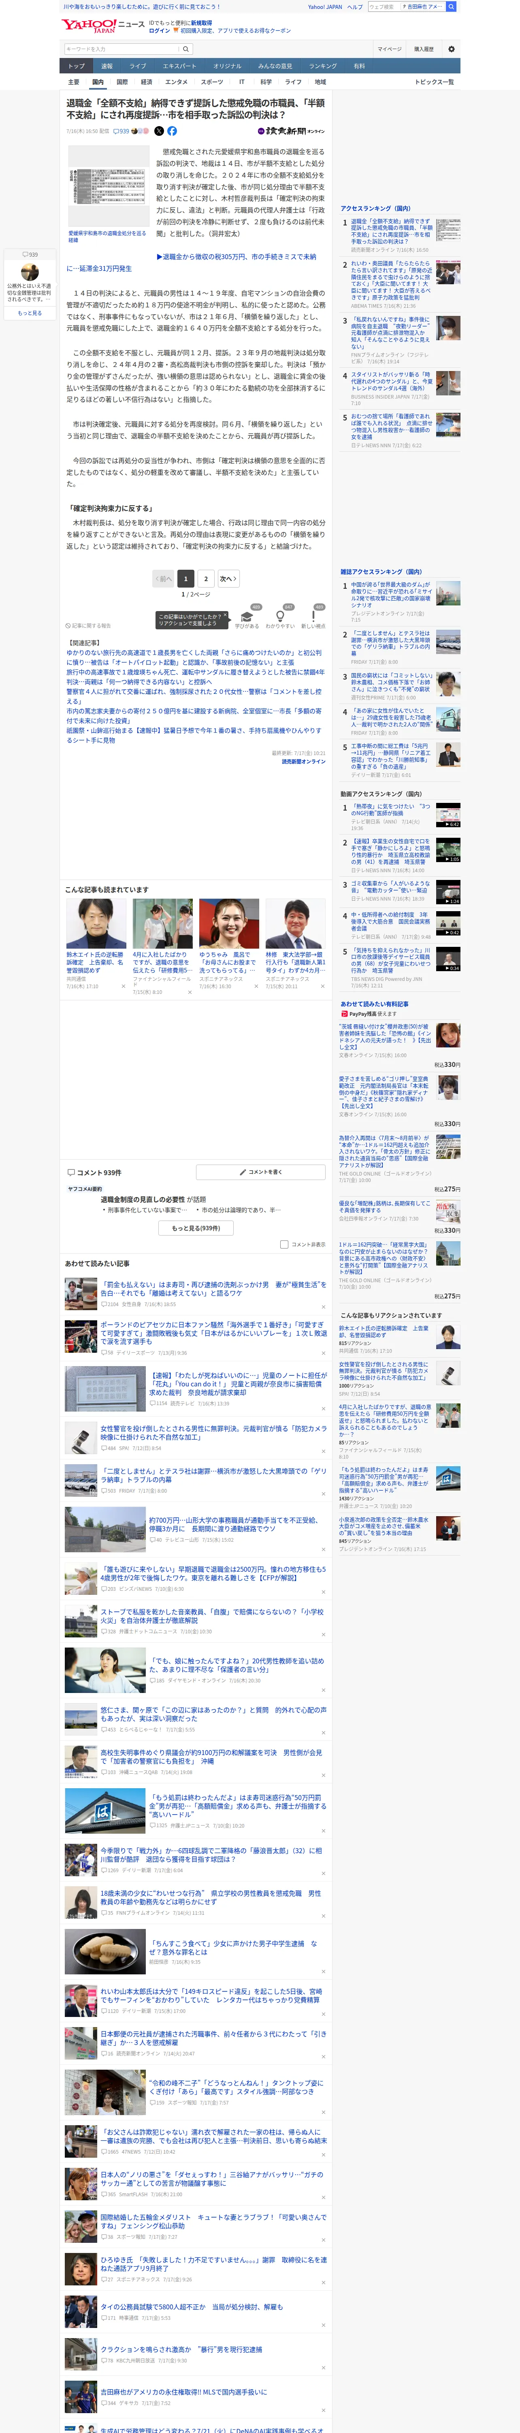Open the 新規取得 ID link
Image resolution: width=520 pixels, height=2433 pixels.
[201, 23]
